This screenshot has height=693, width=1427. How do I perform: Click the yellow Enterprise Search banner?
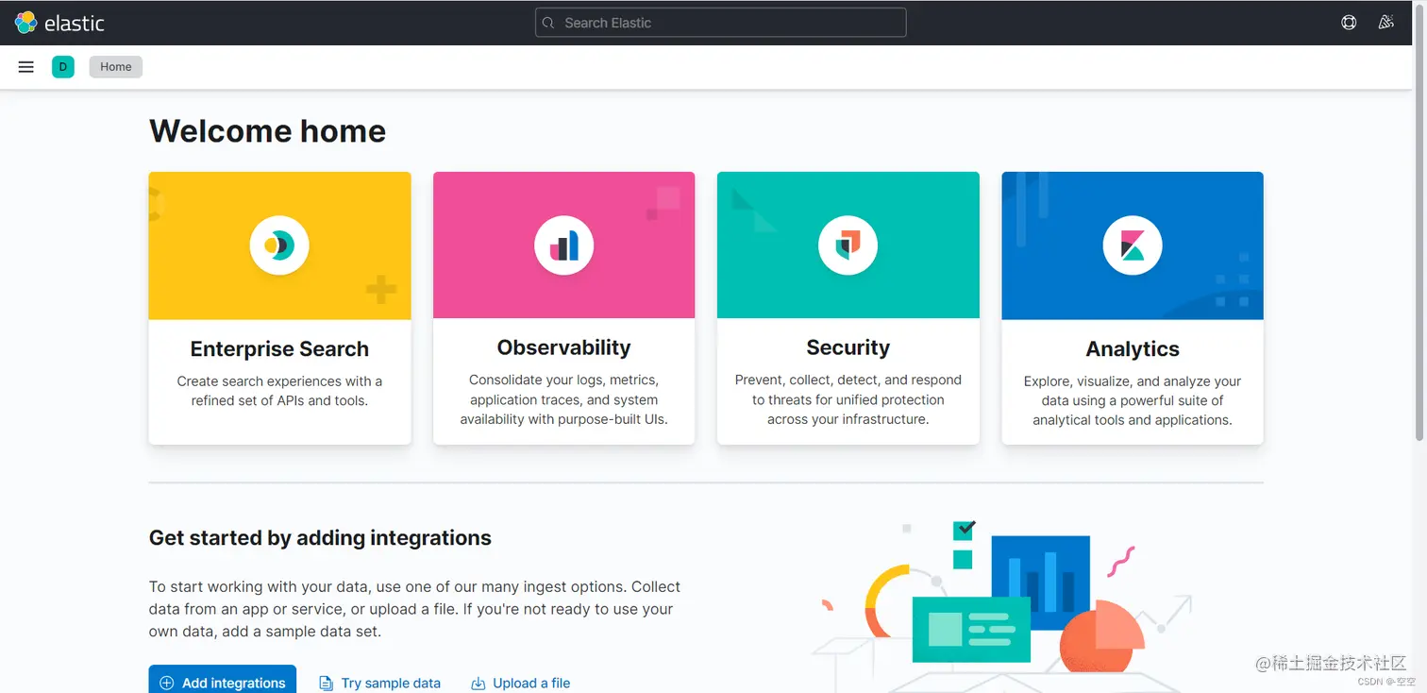(x=279, y=245)
